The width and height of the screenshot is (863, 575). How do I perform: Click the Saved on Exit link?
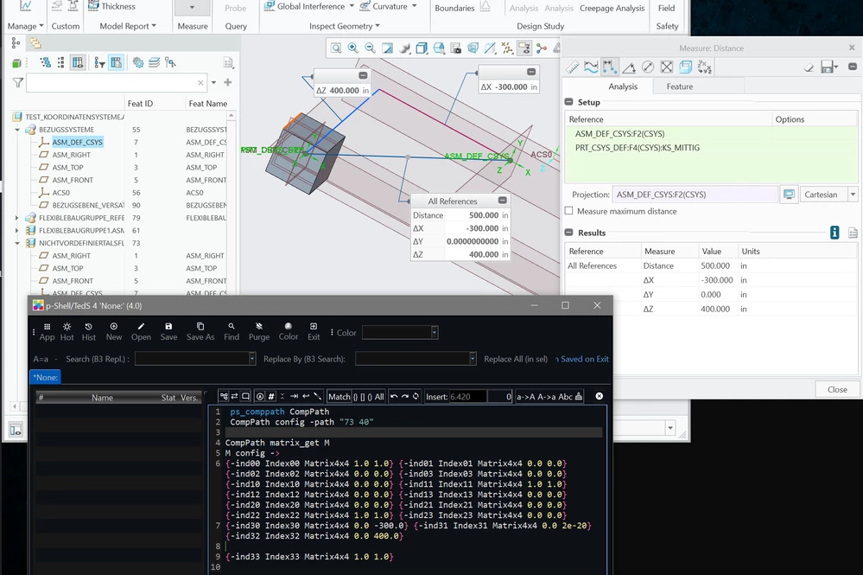click(x=584, y=359)
